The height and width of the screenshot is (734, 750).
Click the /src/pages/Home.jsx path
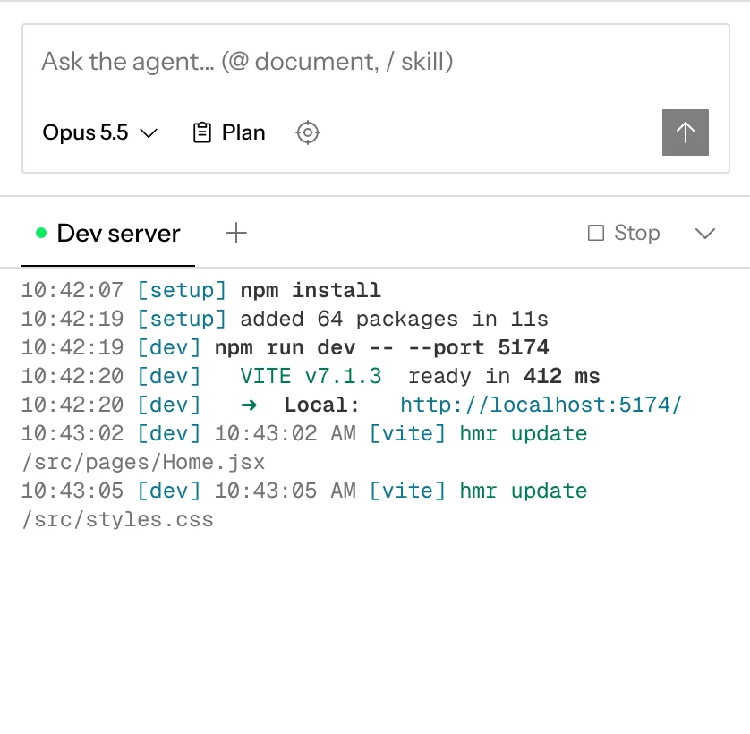click(x=143, y=463)
